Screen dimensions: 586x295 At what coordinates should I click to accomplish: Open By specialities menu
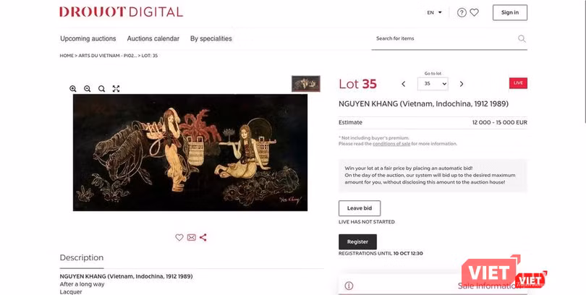(x=211, y=38)
